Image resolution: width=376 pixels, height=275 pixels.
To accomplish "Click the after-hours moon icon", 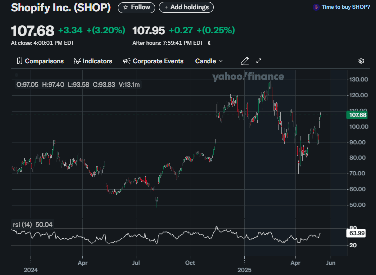I will click(x=209, y=43).
